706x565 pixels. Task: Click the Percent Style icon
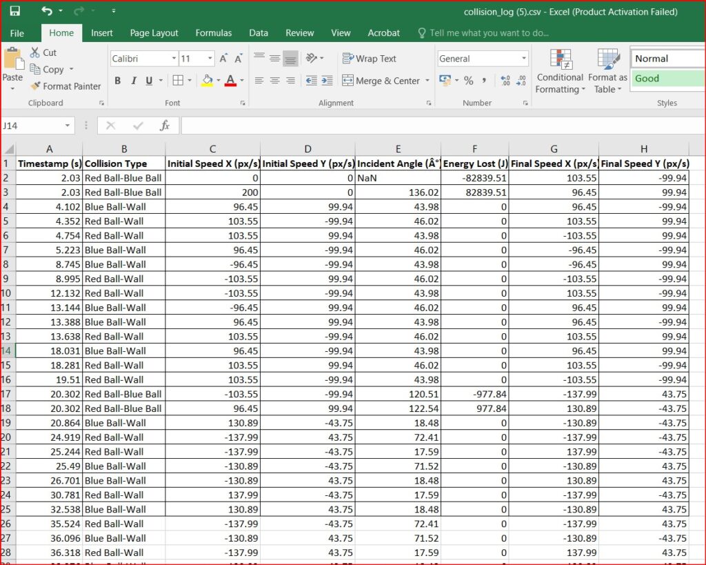point(469,81)
